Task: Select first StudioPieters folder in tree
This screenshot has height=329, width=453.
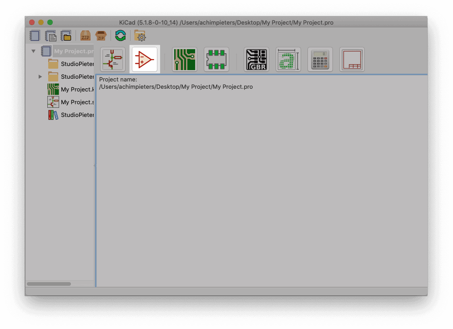Action: coord(71,64)
